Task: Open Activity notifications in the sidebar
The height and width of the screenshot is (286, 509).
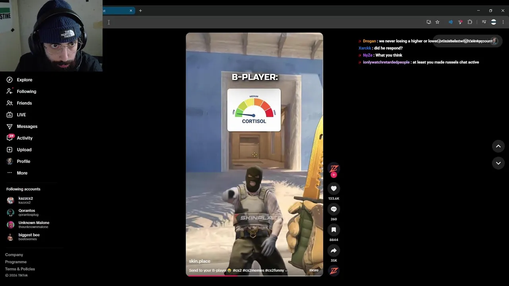Action: pos(19,138)
